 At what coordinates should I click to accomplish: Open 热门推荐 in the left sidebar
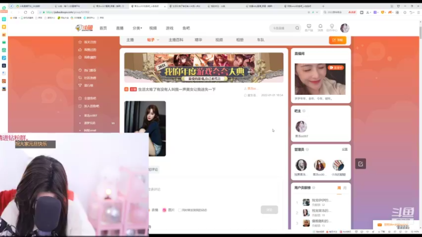87,70
